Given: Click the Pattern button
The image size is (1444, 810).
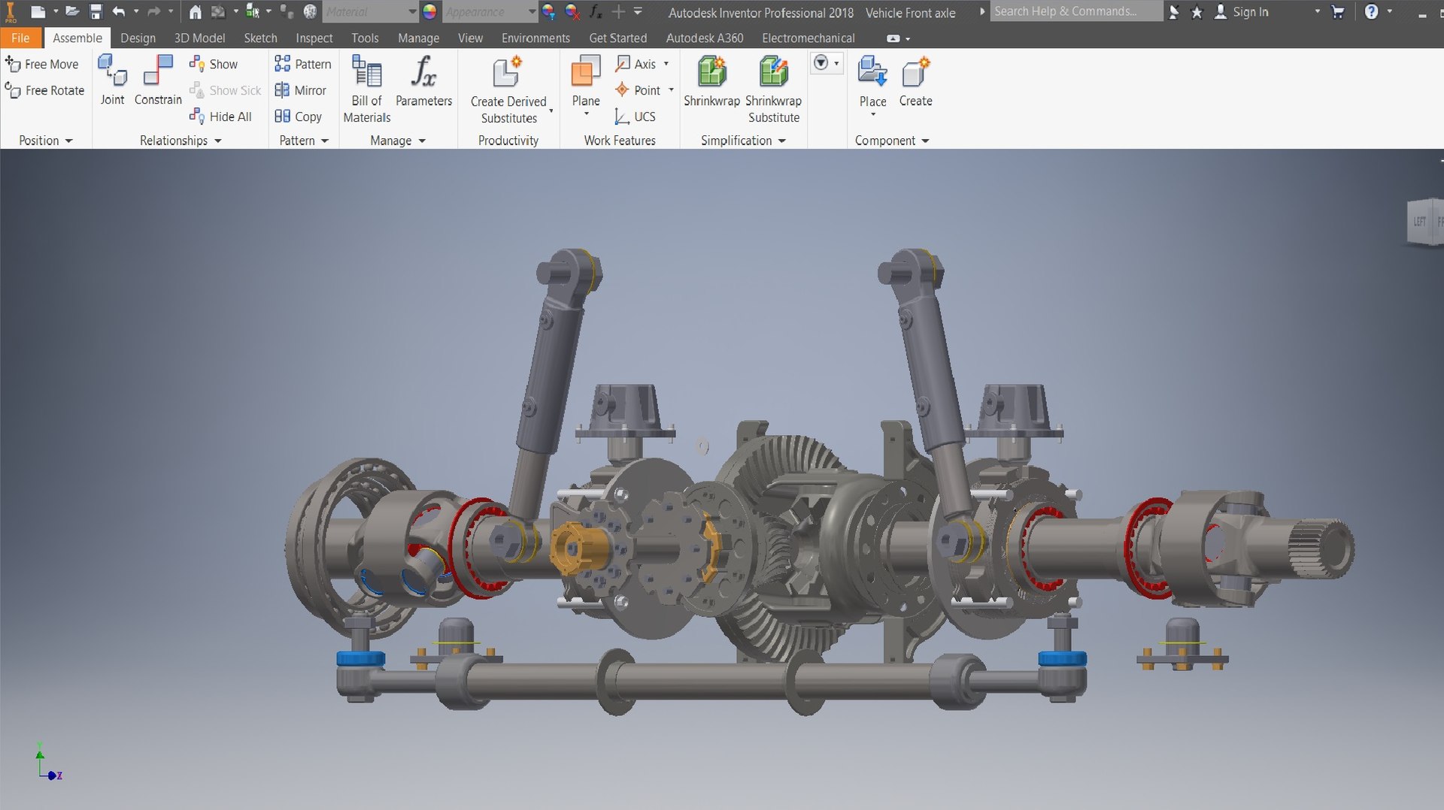Looking at the screenshot, I should coord(302,65).
